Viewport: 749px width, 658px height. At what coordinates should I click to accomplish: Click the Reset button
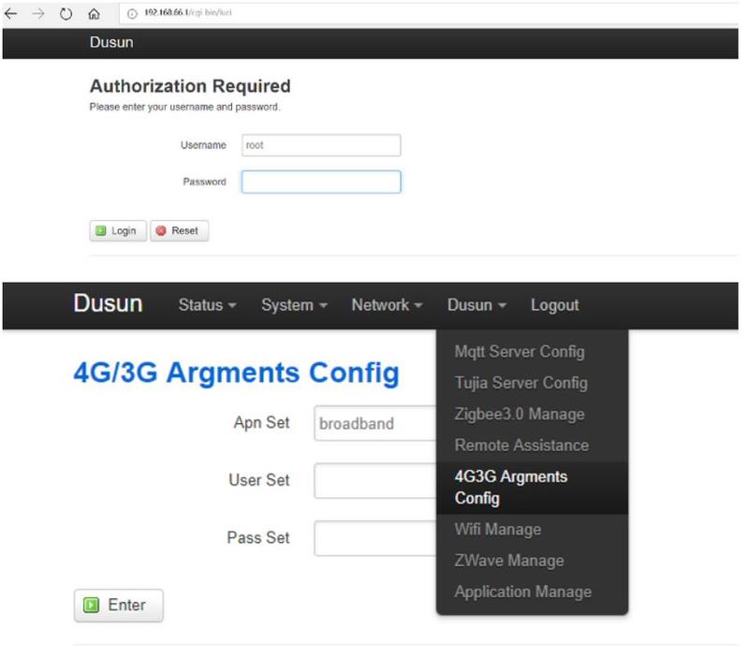(179, 231)
